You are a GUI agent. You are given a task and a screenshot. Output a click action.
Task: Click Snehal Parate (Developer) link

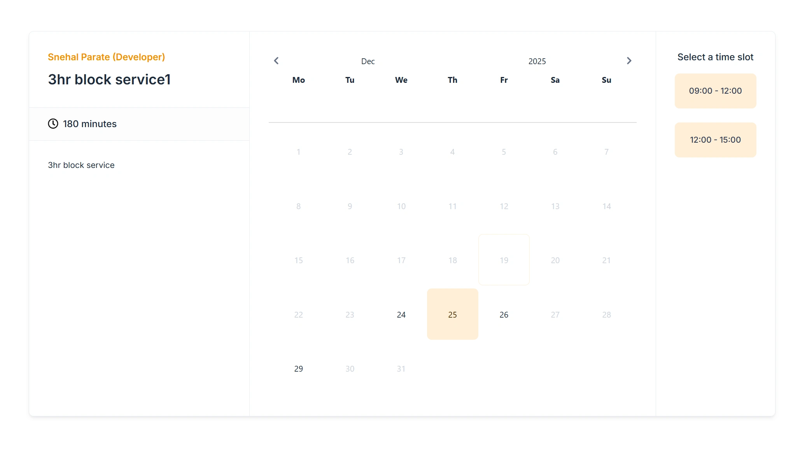point(106,57)
